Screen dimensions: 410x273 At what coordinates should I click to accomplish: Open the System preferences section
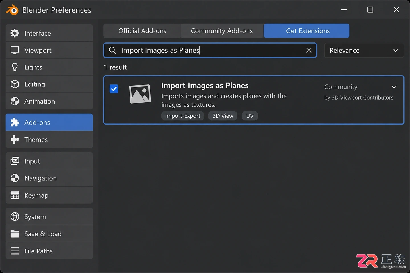click(x=49, y=217)
